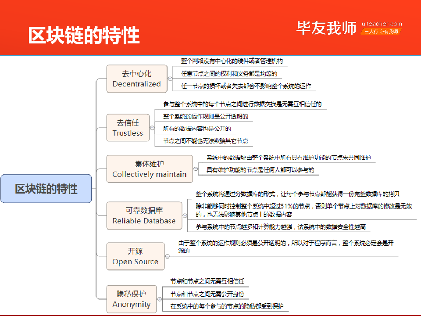Collapse the 去中心化 Decentralized branch
The image size is (421, 316).
[170, 79]
